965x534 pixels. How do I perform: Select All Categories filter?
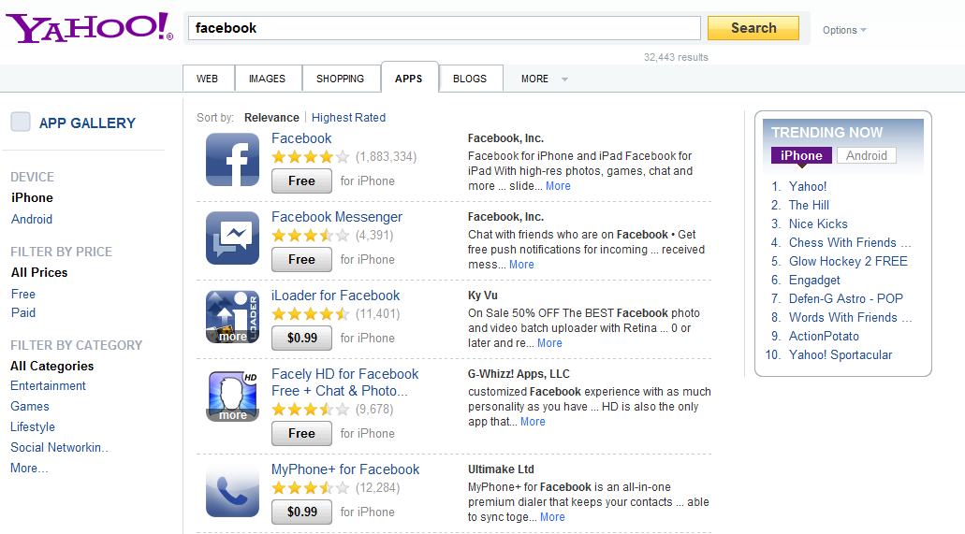(52, 366)
